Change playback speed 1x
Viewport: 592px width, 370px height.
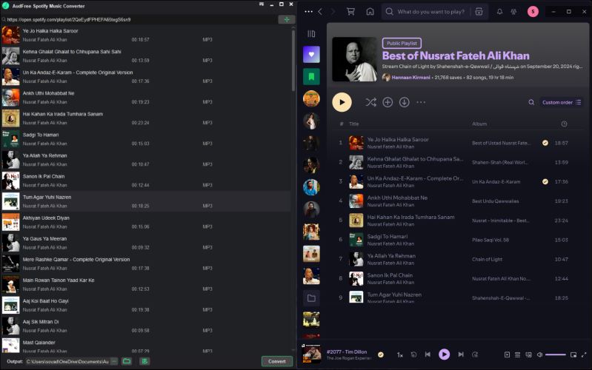(x=400, y=355)
